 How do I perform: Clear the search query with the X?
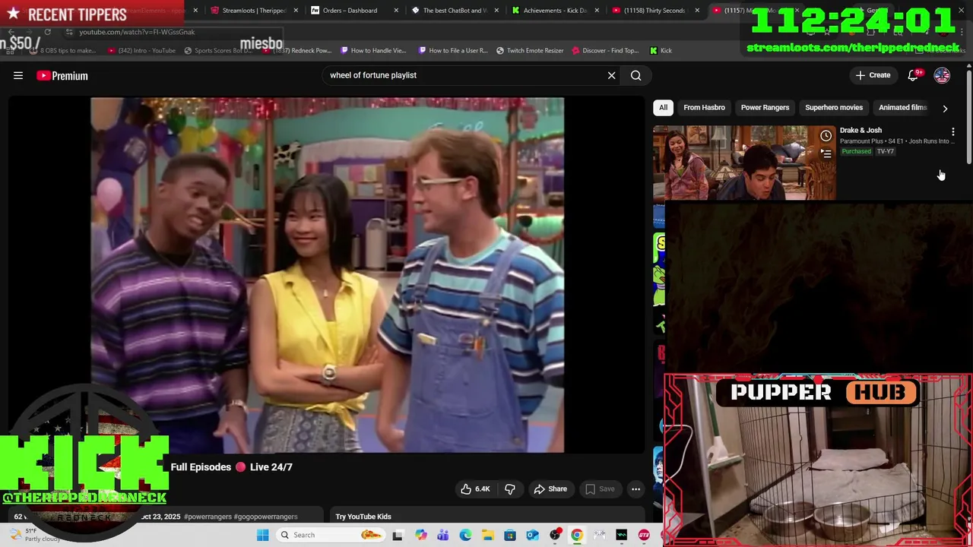pos(611,75)
